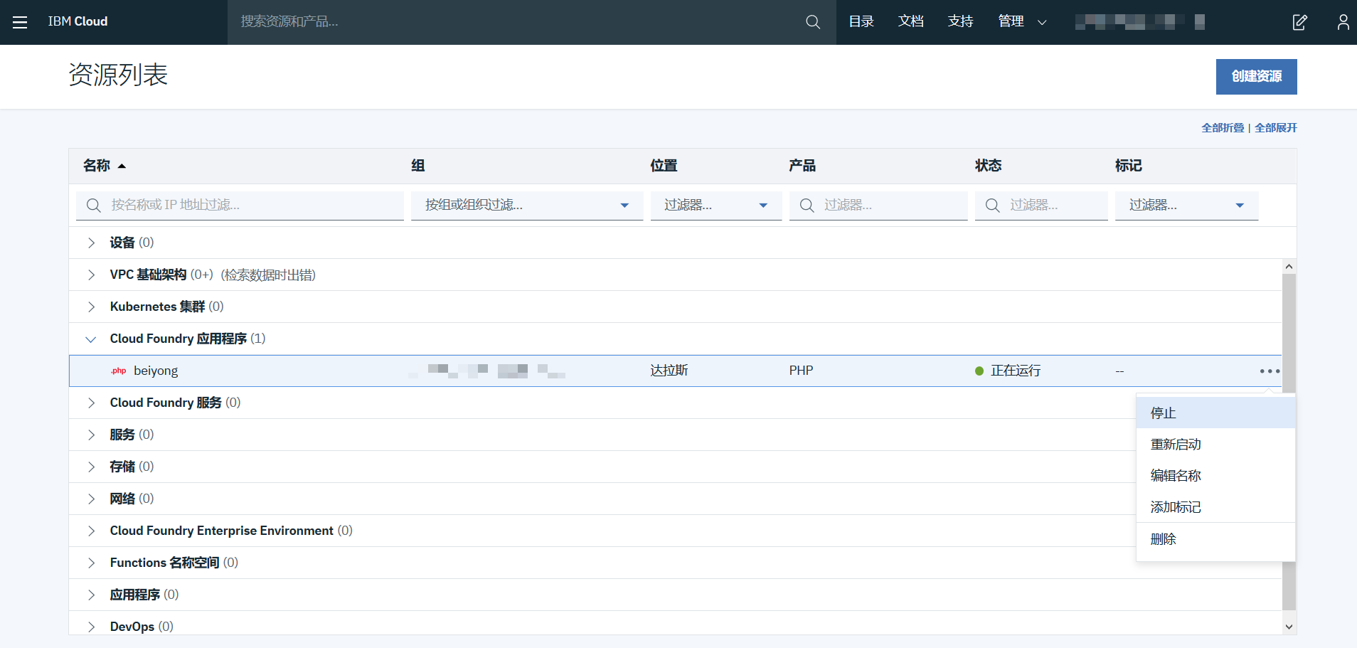Click the account selector in header
Image resolution: width=1357 pixels, height=648 pixels.
click(1139, 22)
